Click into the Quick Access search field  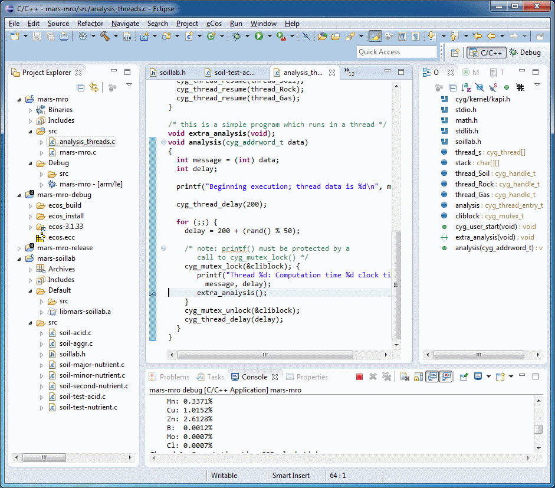coord(396,52)
